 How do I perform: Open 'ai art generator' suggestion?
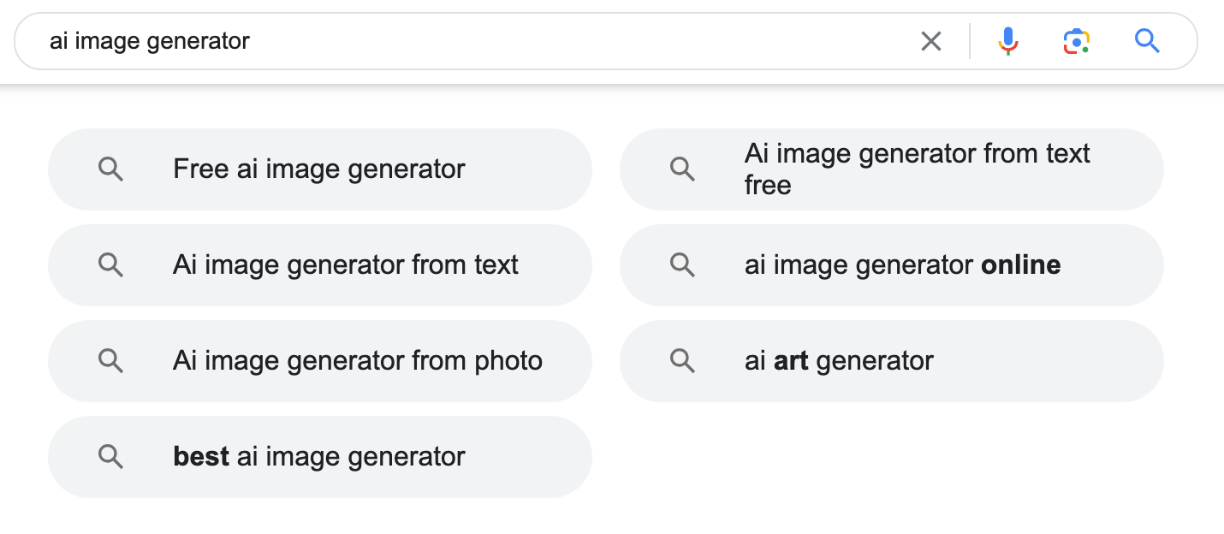(x=892, y=361)
